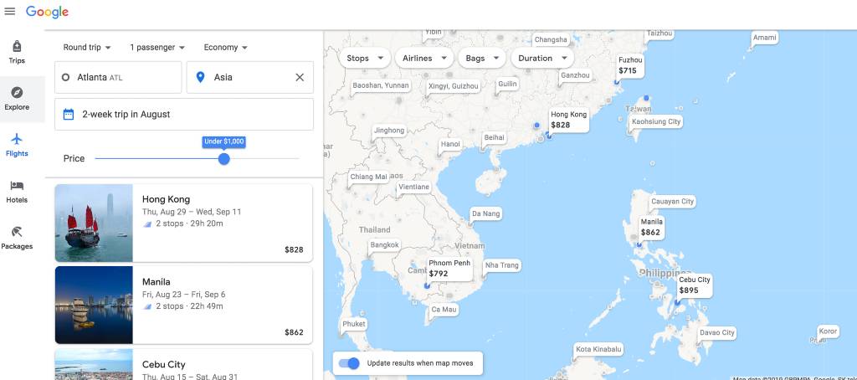Screen dimensions: 857x380
Task: Open the Duration filter dropdown
Action: coord(542,58)
